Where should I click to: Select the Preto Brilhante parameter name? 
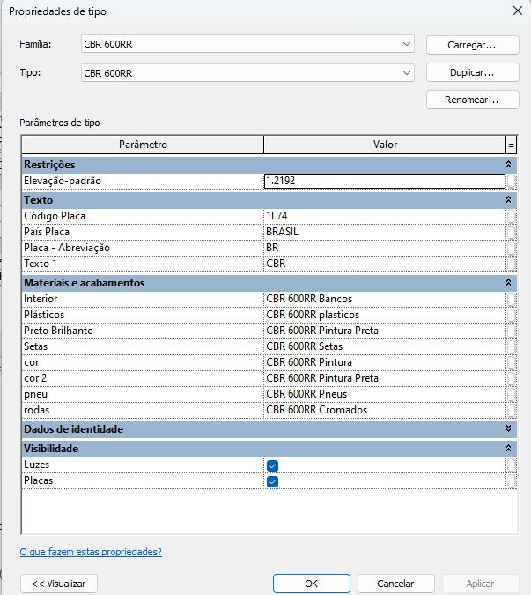coord(143,331)
